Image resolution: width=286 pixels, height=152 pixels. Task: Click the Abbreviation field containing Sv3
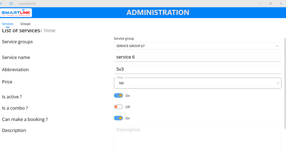click(197, 69)
